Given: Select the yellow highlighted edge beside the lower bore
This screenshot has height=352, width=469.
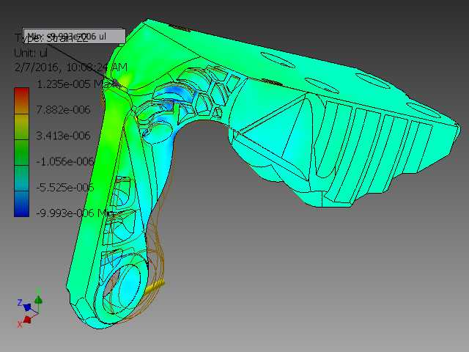Looking at the screenshot, I should 155,287.
